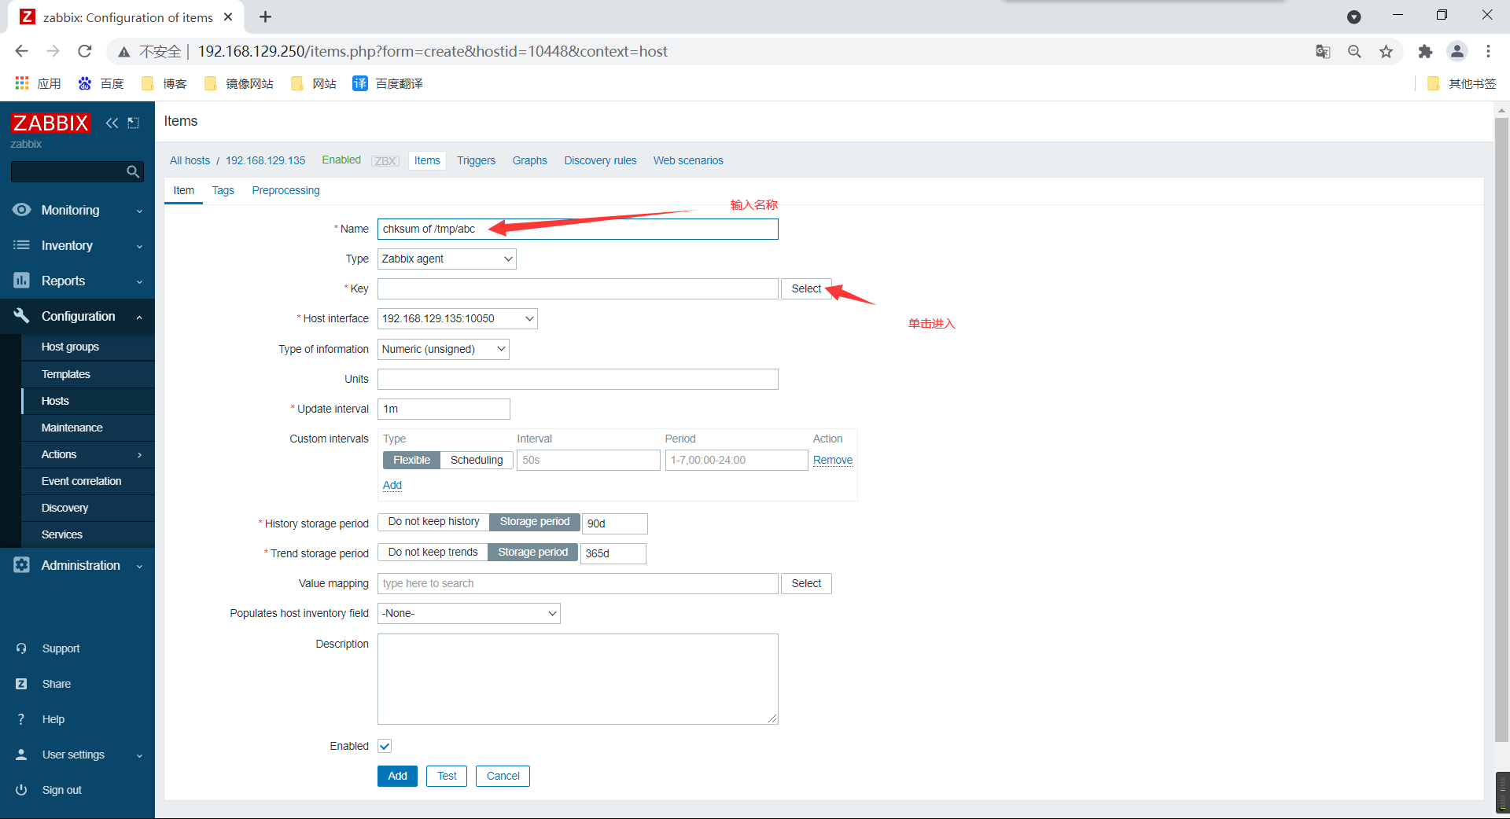Click the Reports chart icon
Image resolution: width=1510 pixels, height=819 pixels.
(x=22, y=281)
